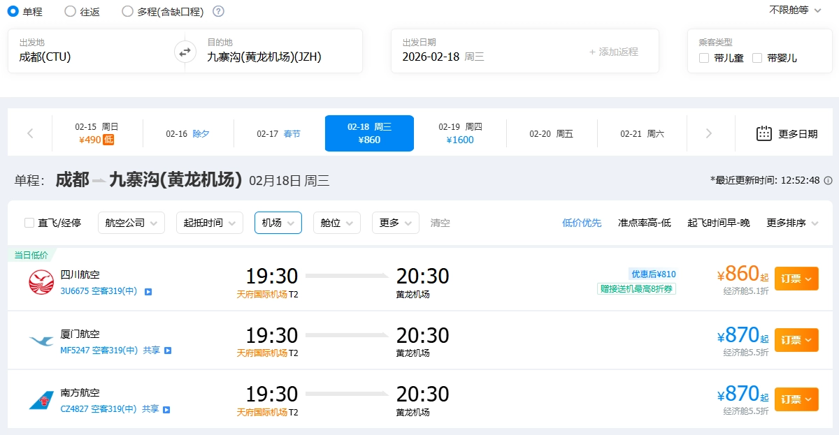Click the right arrow to view later dates
Image resolution: width=839 pixels, height=435 pixels.
[x=710, y=133]
